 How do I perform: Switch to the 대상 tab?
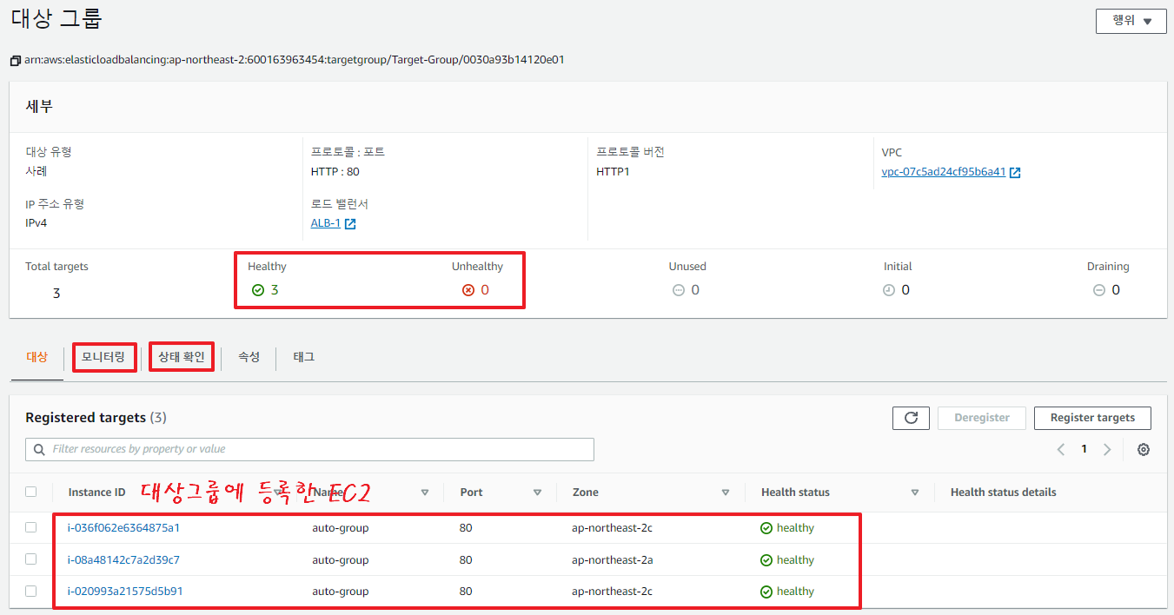pos(37,357)
